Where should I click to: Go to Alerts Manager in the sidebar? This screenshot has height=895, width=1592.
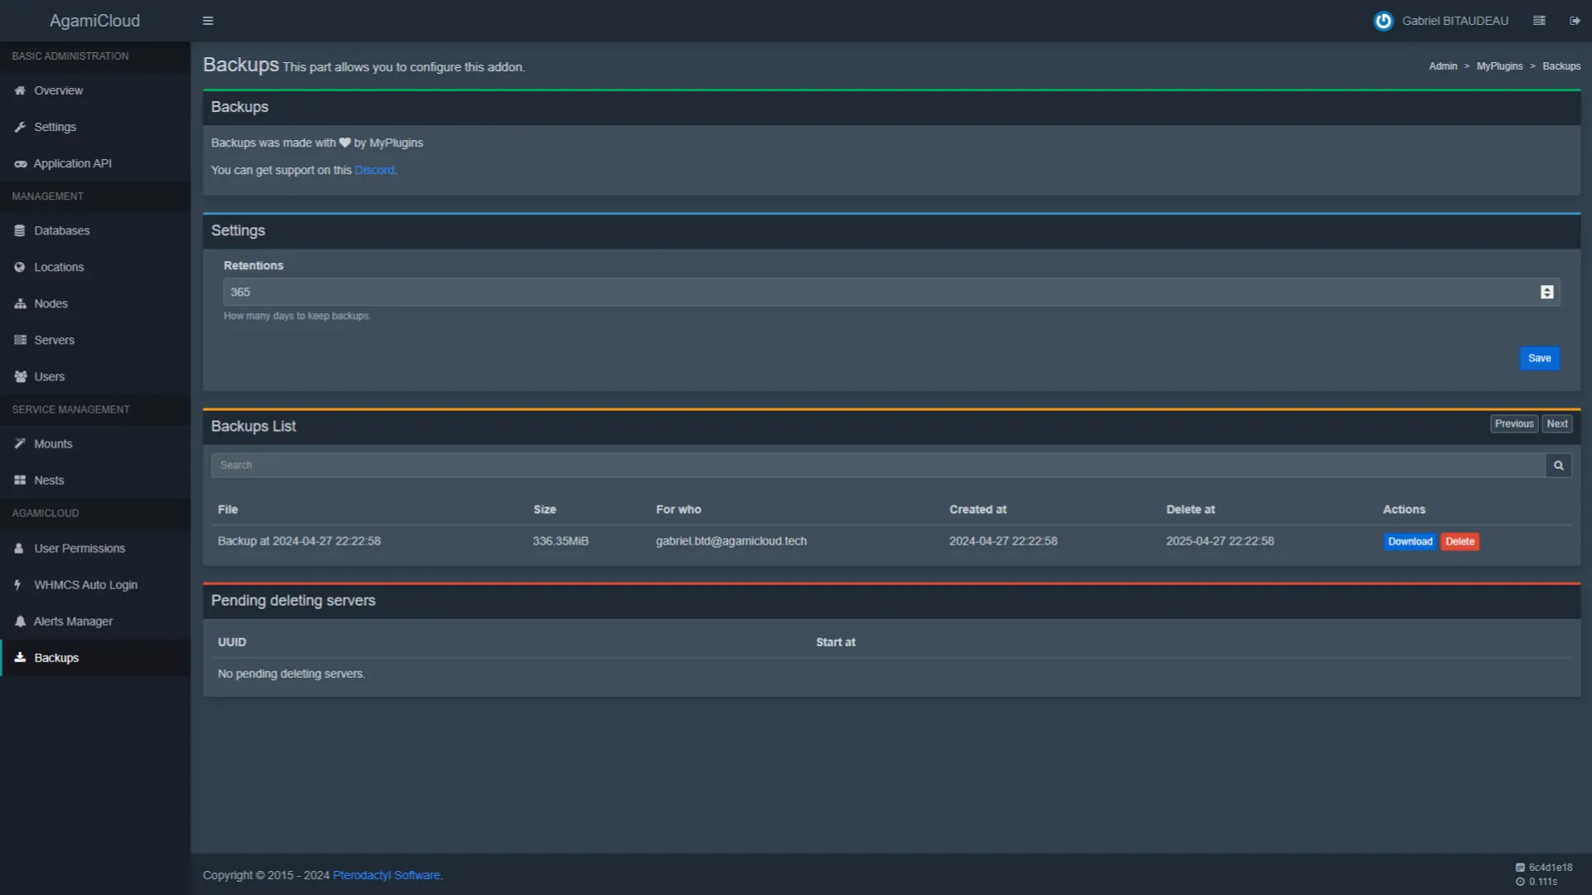(73, 622)
